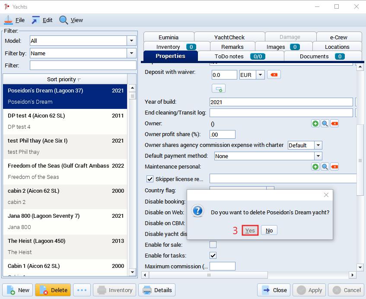Image resolution: width=366 pixels, height=299 pixels.
Task: Open the yacht Details printout
Action: (x=157, y=290)
